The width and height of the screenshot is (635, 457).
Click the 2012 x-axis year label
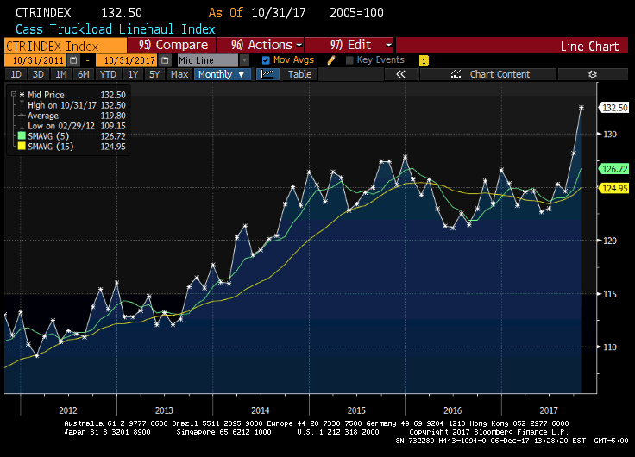[x=67, y=410]
